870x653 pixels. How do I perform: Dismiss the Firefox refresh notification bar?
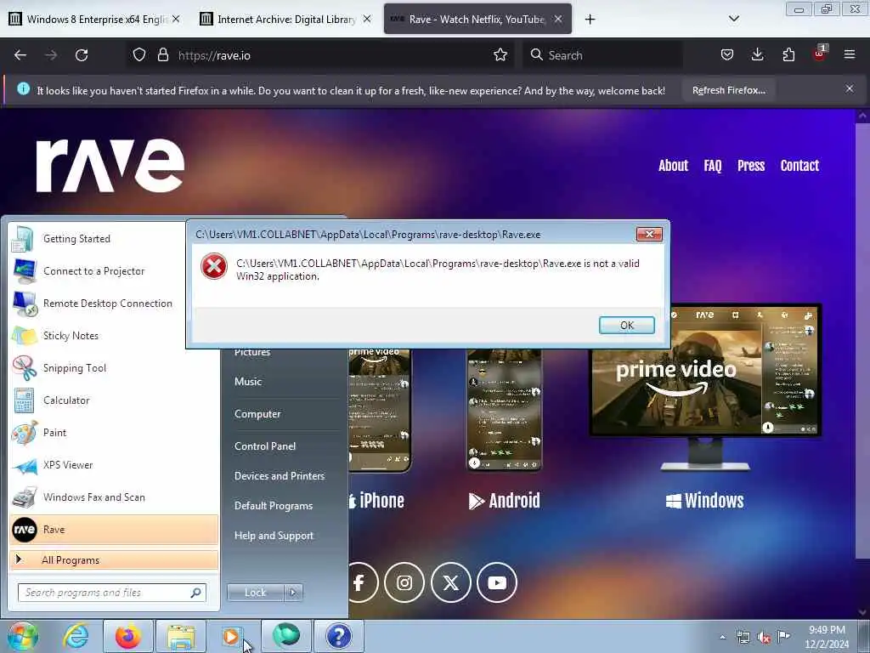(850, 88)
